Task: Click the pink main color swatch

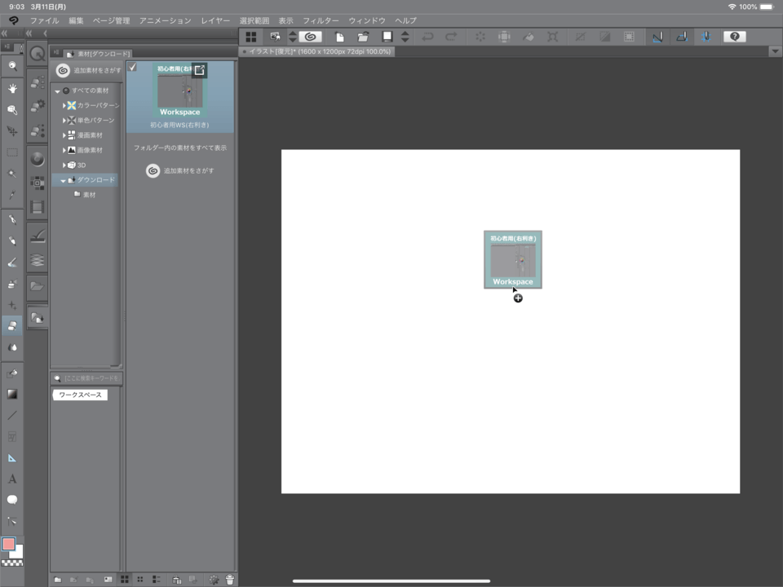Action: point(9,544)
